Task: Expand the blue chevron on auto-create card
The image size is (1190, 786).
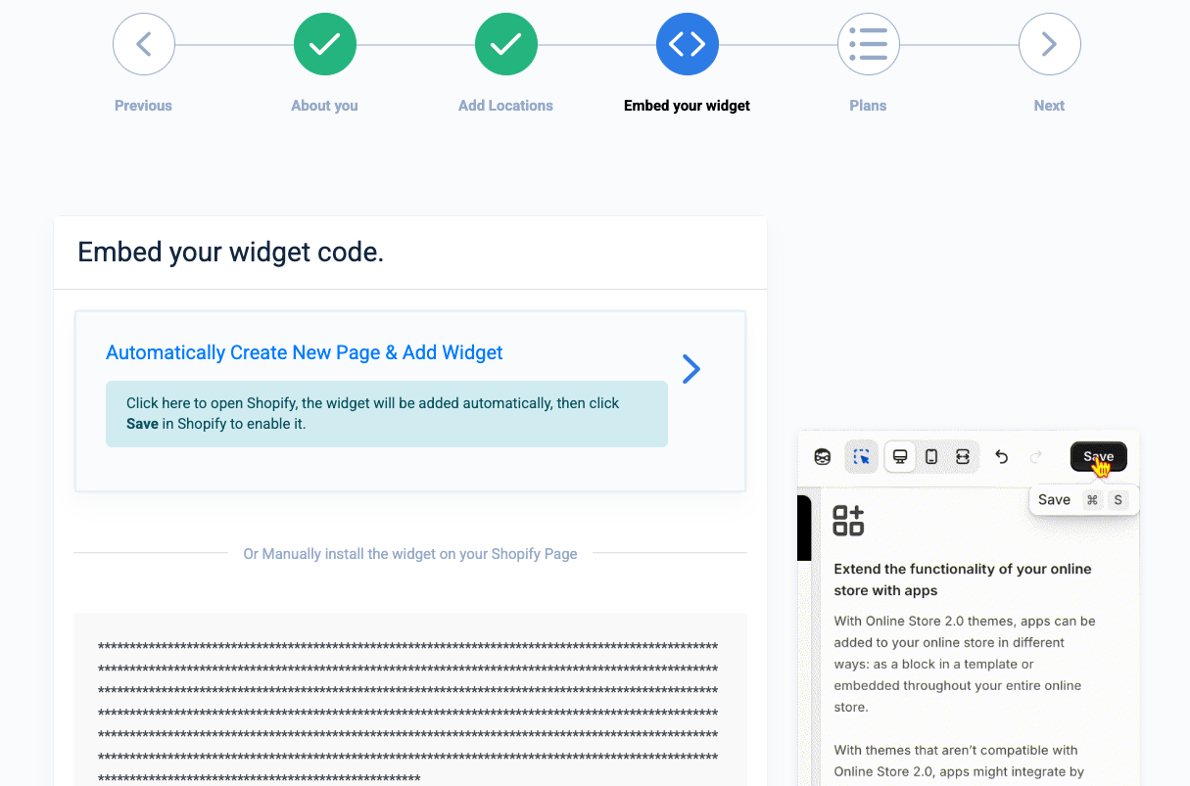Action: click(x=691, y=369)
